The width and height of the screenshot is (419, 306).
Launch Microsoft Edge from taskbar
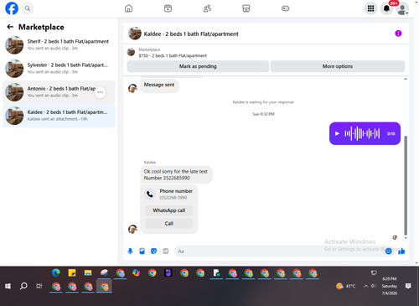click(x=56, y=272)
